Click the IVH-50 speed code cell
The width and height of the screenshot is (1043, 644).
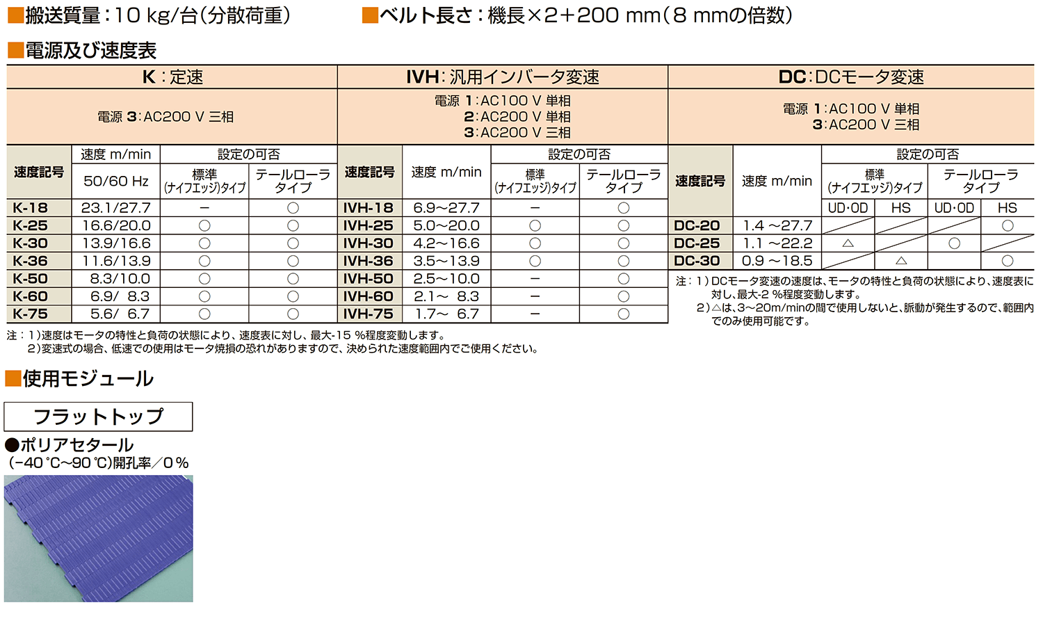pyautogui.click(x=370, y=278)
